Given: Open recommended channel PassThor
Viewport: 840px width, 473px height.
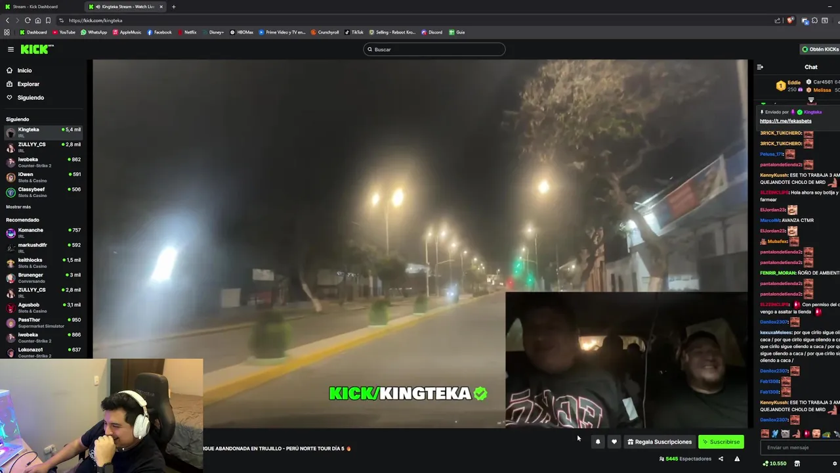Looking at the screenshot, I should [x=43, y=323].
